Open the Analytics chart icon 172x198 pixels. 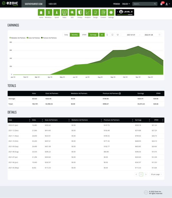(88, 12)
